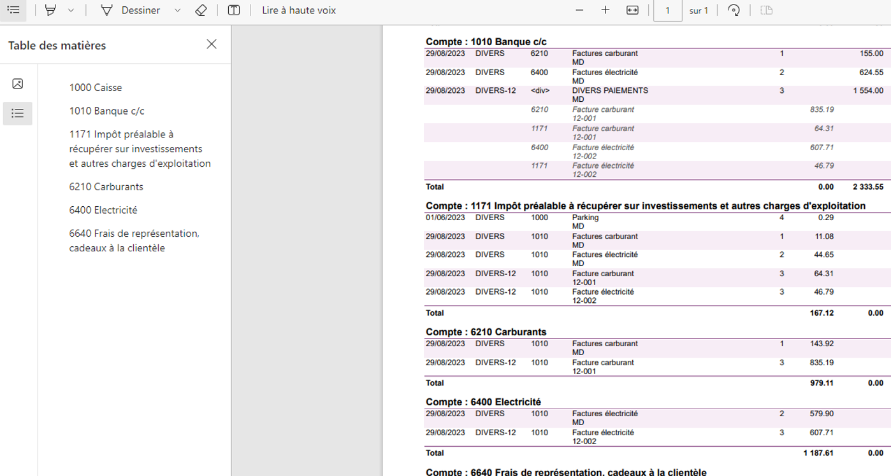Activate the Dessiner drawing tool
Viewport: 891px width, 476px height.
click(131, 10)
